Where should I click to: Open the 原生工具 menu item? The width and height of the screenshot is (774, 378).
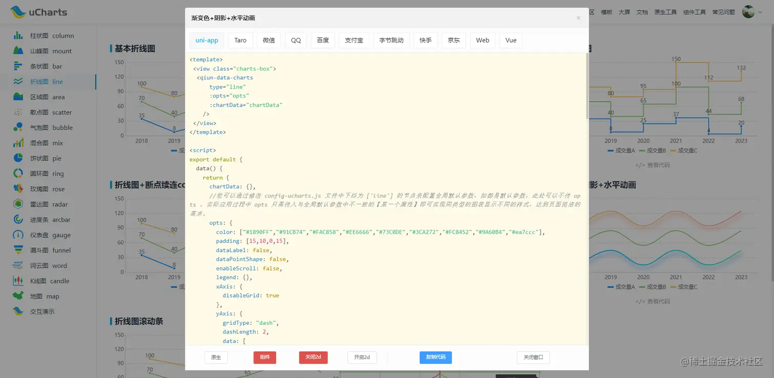(x=665, y=12)
